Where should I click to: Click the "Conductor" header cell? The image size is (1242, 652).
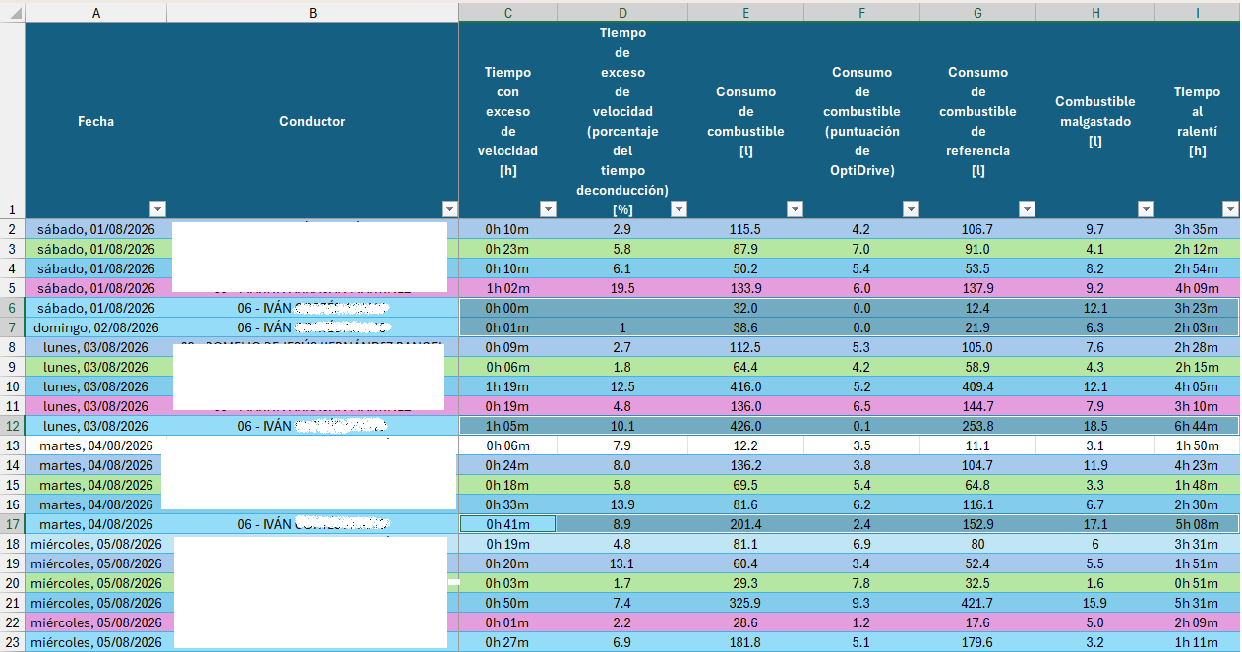click(313, 121)
